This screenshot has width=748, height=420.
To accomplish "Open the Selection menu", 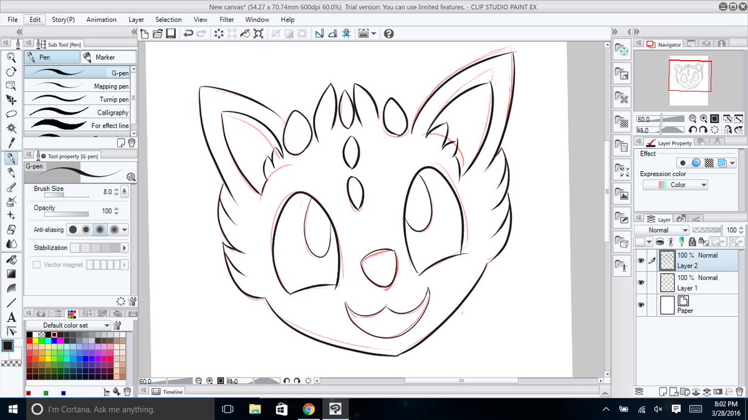I will tap(168, 19).
